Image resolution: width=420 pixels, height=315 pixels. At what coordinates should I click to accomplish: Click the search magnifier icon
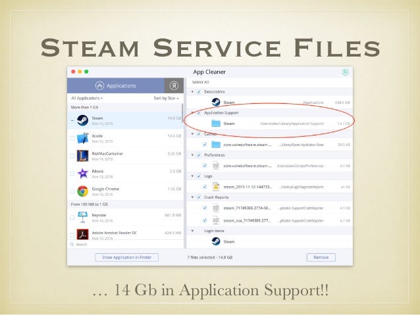tap(72, 245)
